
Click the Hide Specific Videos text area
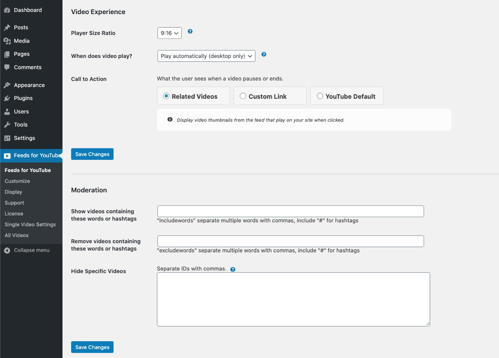pyautogui.click(x=293, y=299)
